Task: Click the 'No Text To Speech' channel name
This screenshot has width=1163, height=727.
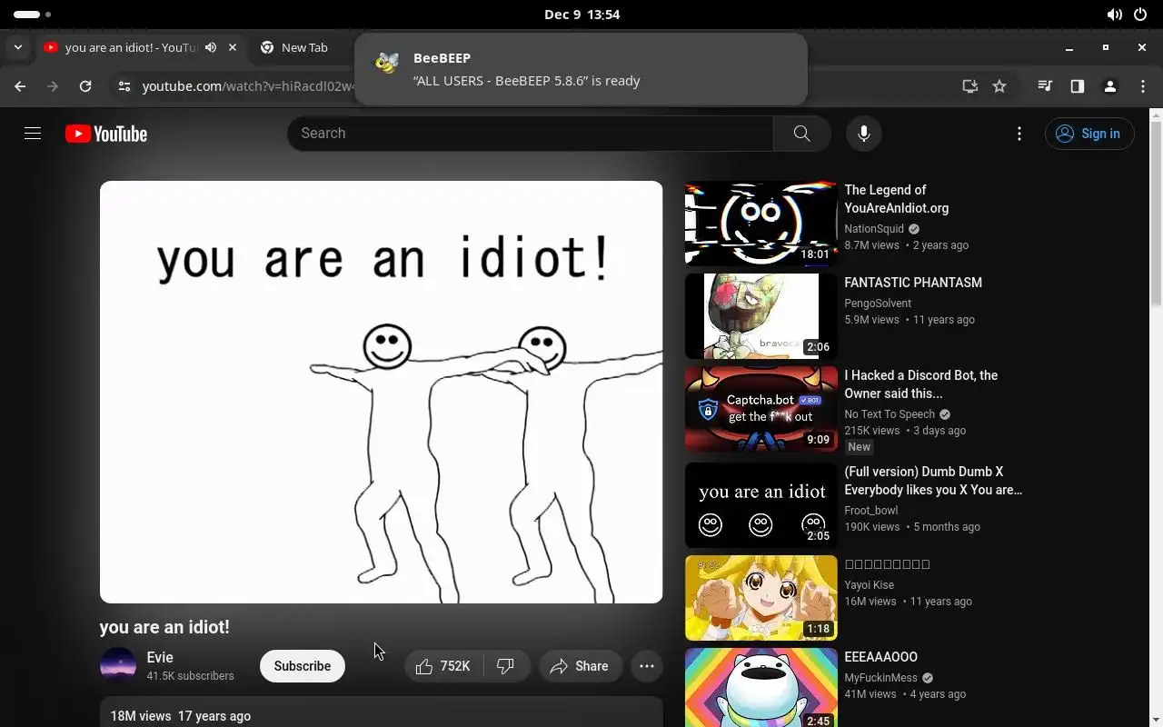Action: point(890,414)
